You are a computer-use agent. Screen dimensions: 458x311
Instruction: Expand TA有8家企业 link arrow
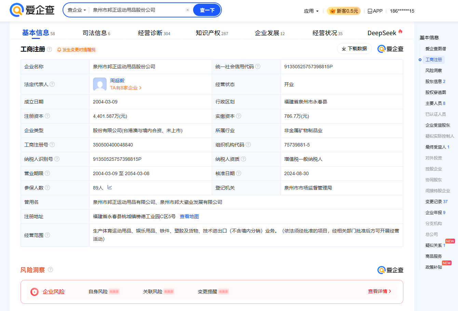tap(140, 88)
